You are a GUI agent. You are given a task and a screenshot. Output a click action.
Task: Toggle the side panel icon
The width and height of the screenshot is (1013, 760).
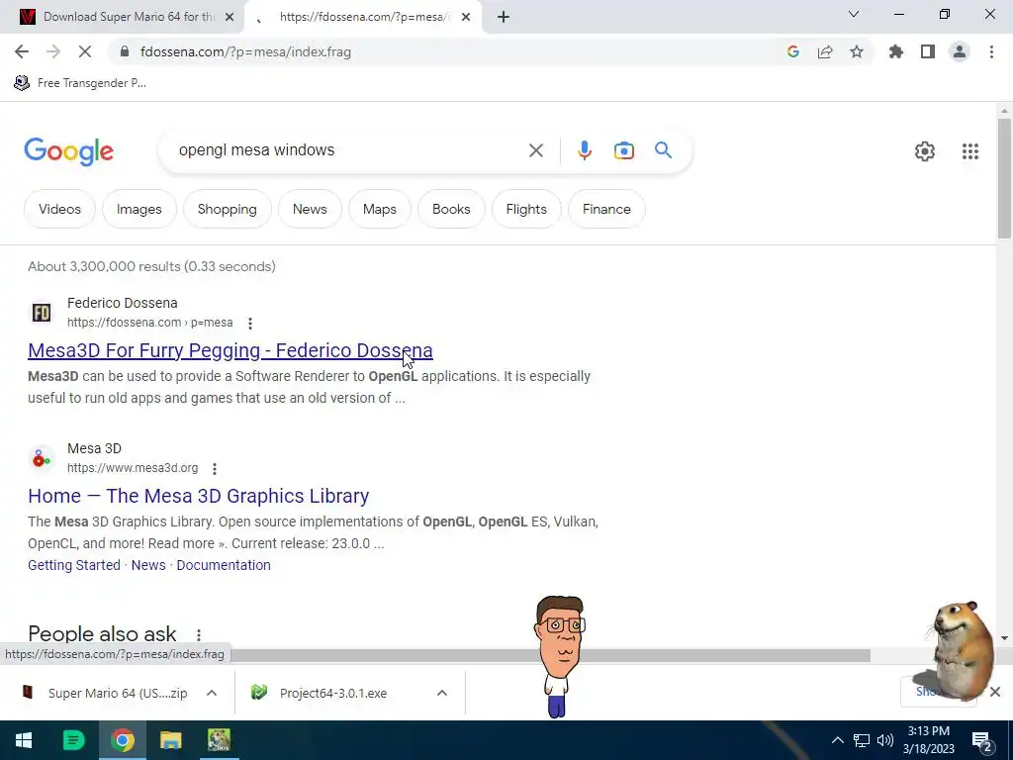[928, 51]
